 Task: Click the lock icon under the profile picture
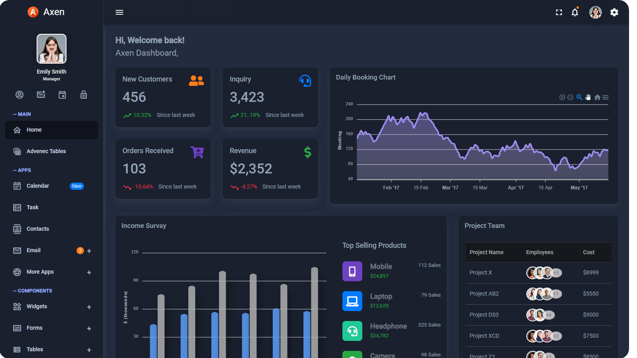pyautogui.click(x=84, y=95)
